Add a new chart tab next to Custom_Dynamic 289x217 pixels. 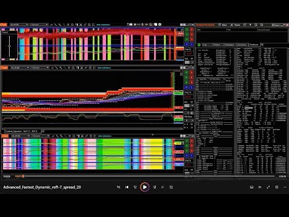click(x=43, y=131)
